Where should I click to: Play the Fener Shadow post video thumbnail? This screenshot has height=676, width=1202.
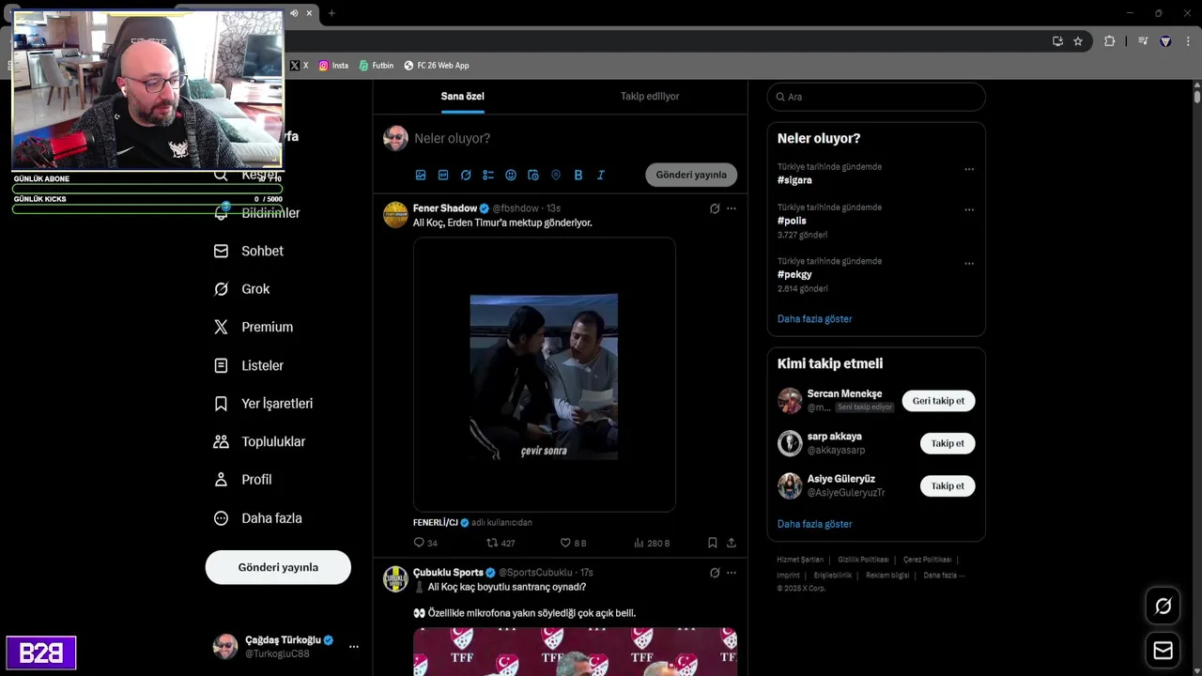pos(544,376)
